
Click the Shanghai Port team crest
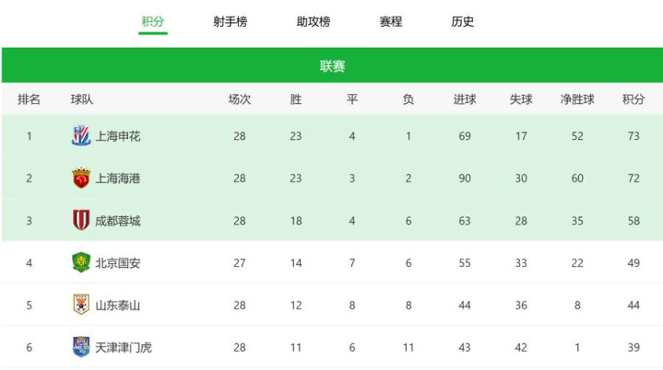tap(81, 178)
